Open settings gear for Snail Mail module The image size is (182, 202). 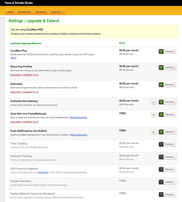point(153,115)
